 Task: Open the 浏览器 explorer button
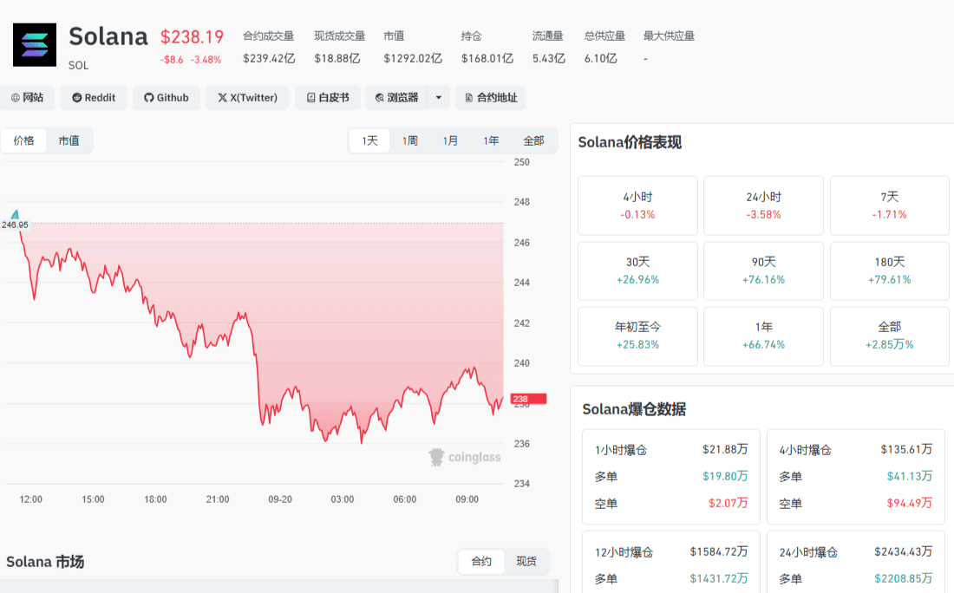tap(396, 97)
